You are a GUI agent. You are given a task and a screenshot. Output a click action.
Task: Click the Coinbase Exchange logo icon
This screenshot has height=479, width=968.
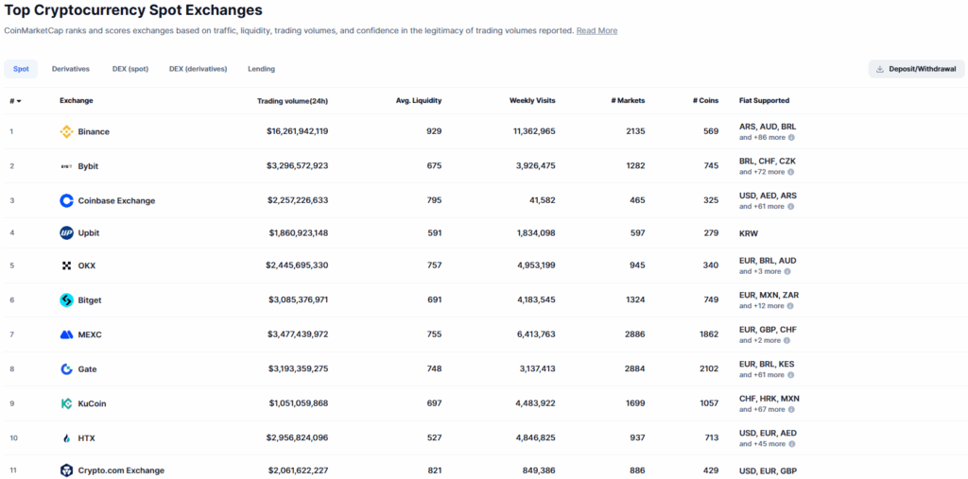[x=66, y=200]
